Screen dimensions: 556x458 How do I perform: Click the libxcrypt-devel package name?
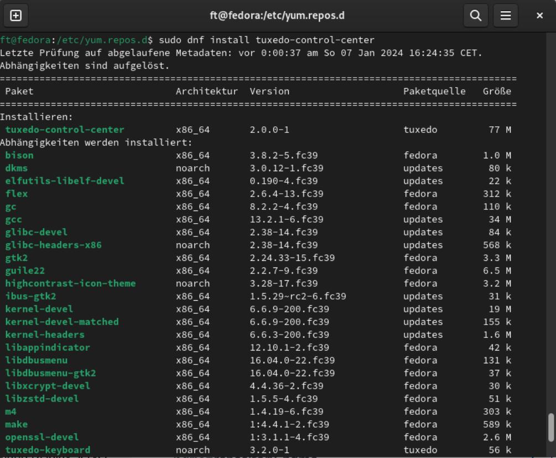[x=48, y=386]
